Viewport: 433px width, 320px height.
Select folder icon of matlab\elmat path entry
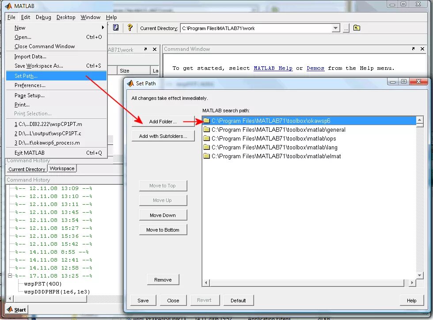coord(206,156)
